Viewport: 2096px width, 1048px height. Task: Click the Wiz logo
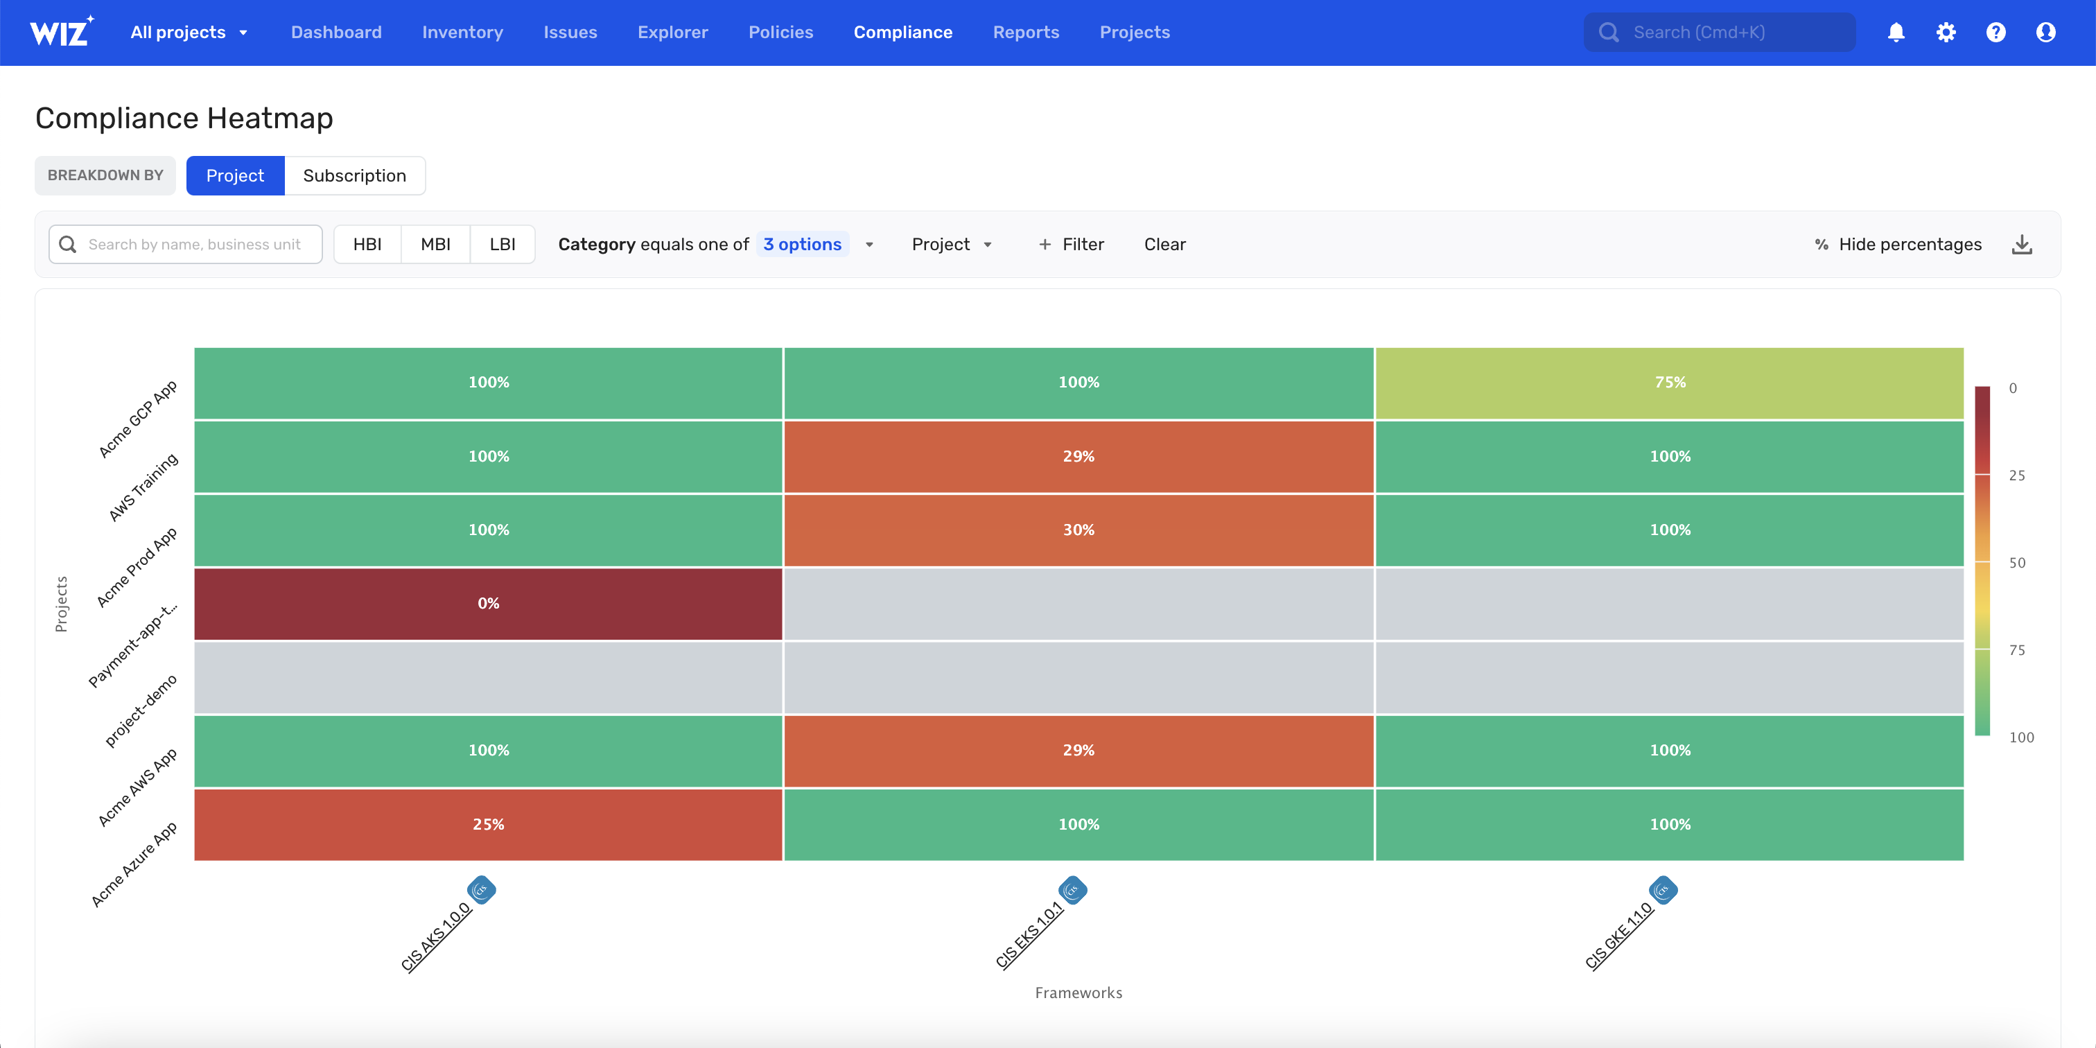pyautogui.click(x=62, y=32)
